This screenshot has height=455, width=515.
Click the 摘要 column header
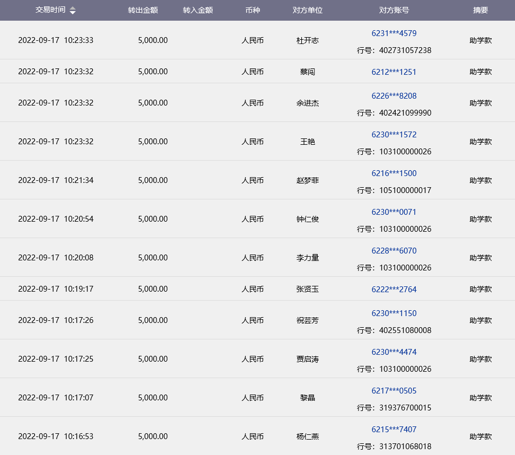point(480,11)
